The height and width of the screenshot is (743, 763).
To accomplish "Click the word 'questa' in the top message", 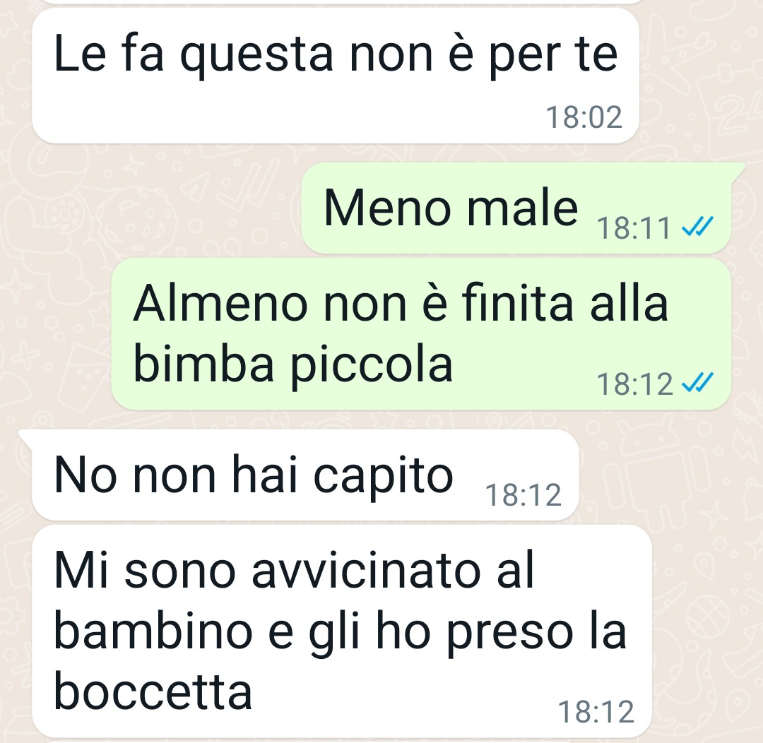I will tap(257, 56).
